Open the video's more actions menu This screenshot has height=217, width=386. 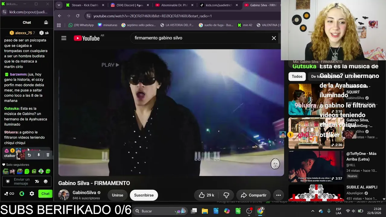pyautogui.click(x=278, y=195)
